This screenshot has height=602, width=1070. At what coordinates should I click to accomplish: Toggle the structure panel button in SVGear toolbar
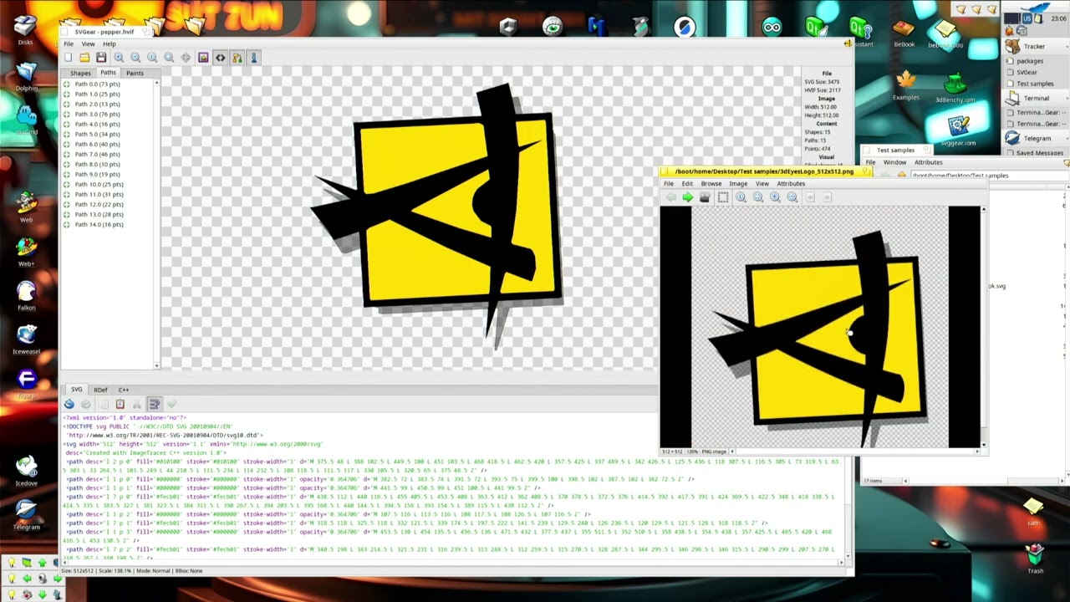click(237, 58)
